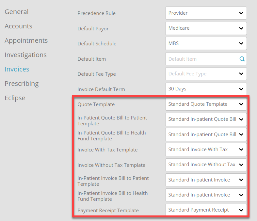Select the Quote Template dropdown
Image resolution: width=257 pixels, height=221 pixels.
[206, 104]
